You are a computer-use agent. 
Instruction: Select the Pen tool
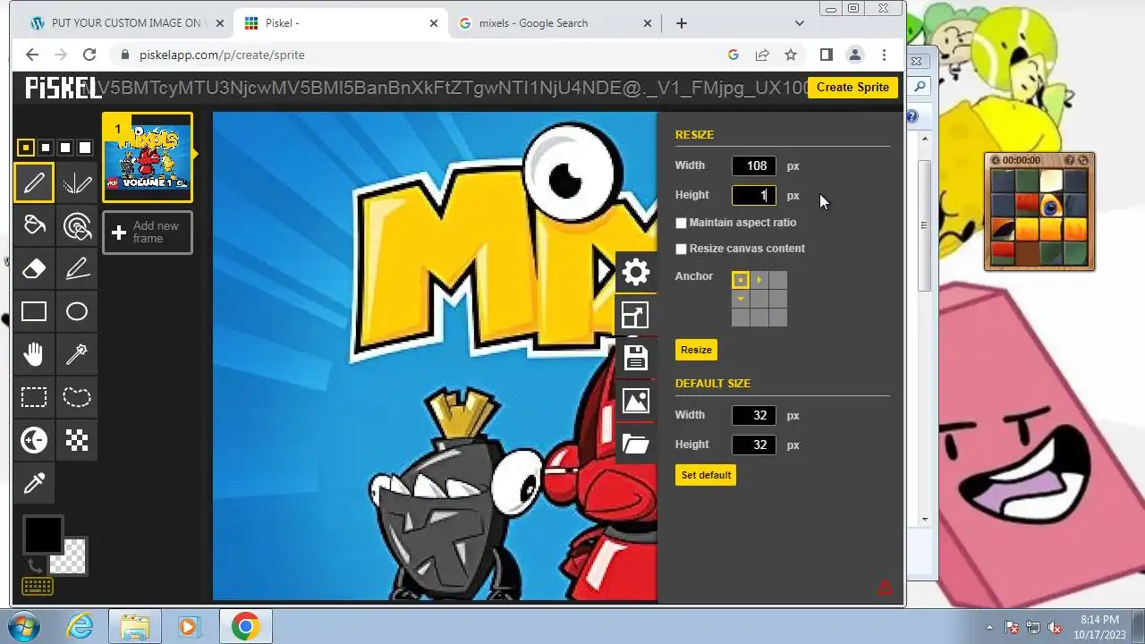[34, 183]
